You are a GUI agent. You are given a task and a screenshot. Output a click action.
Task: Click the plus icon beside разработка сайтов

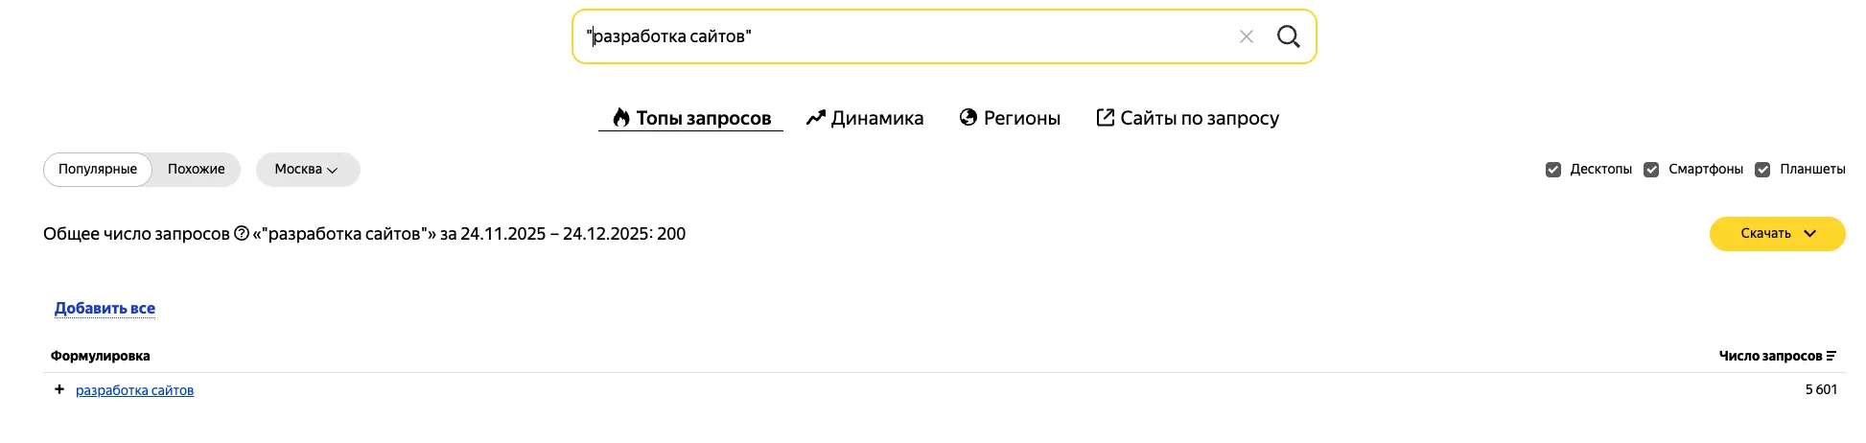point(59,389)
